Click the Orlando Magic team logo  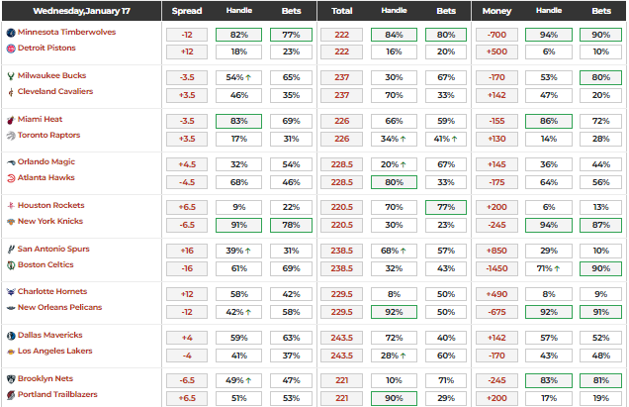(x=10, y=162)
